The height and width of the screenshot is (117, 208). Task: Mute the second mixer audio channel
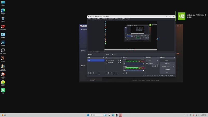pyautogui.click(x=124, y=70)
